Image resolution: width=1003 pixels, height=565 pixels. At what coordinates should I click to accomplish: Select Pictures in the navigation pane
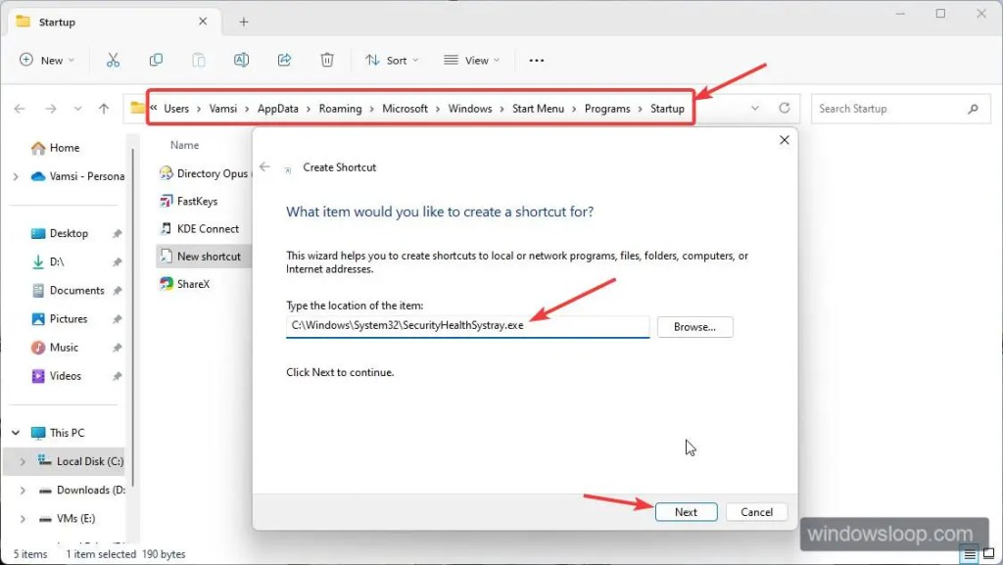(69, 319)
